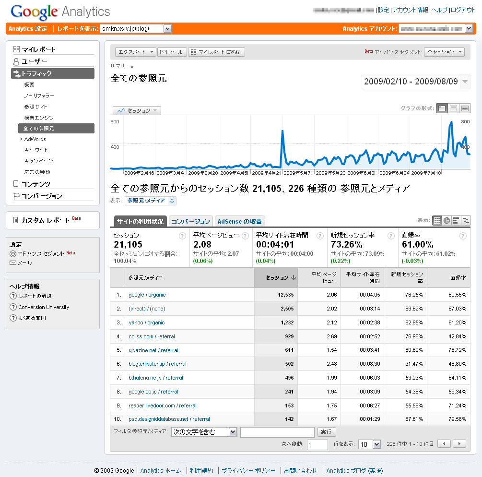Select the middle graph format button
Screen dimensions: 482x477
(x=454, y=108)
